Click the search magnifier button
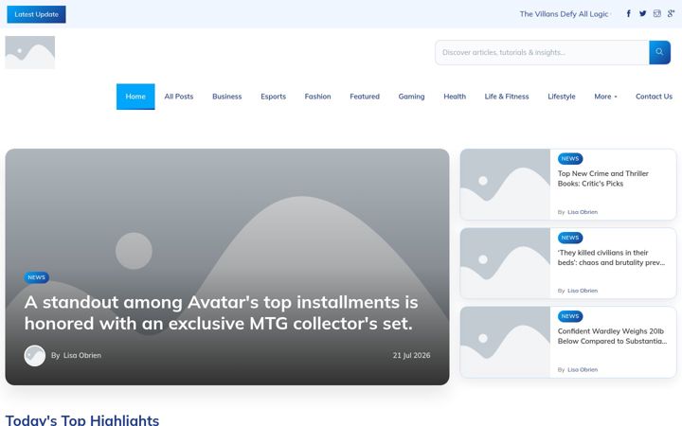 659,52
